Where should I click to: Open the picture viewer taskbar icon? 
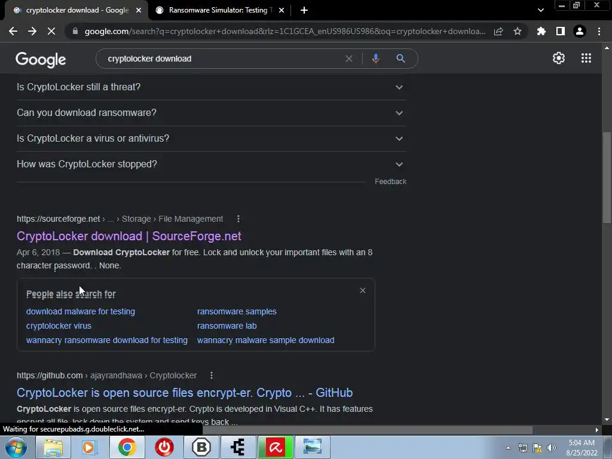[x=313, y=447]
